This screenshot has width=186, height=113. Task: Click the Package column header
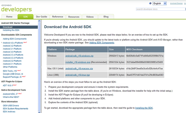tap(86, 50)
